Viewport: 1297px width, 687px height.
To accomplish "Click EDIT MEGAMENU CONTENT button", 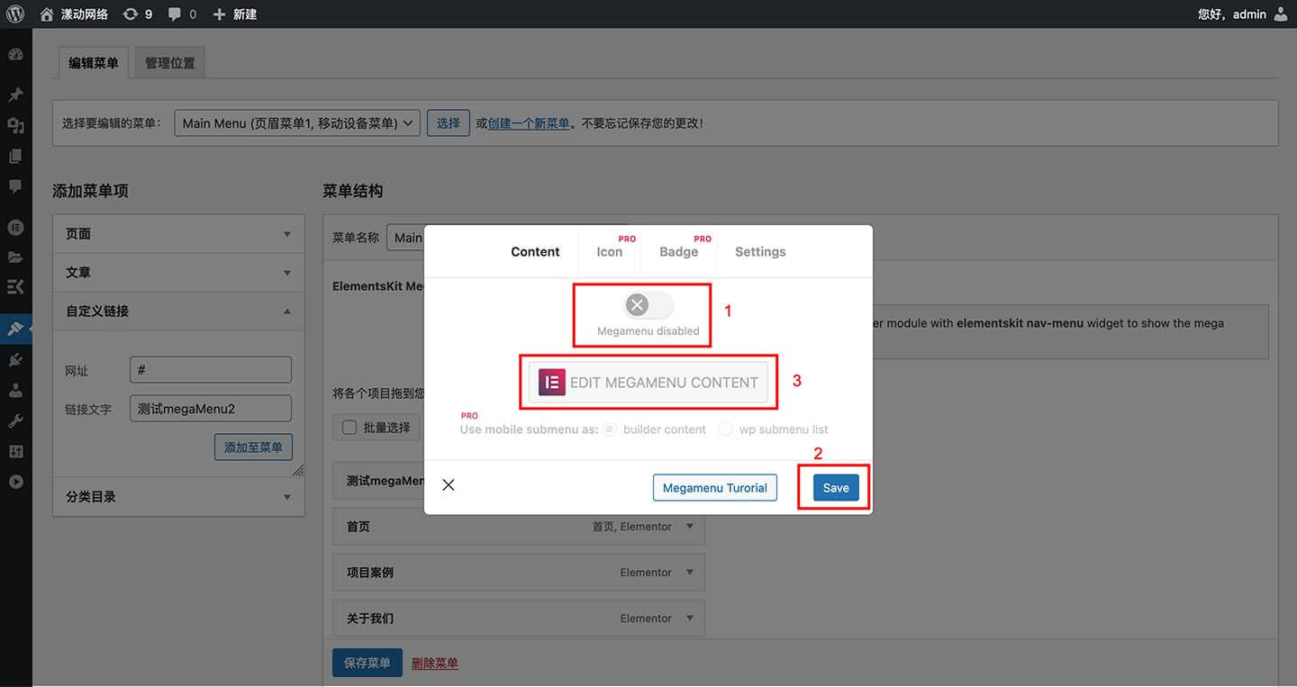I will 648,382.
